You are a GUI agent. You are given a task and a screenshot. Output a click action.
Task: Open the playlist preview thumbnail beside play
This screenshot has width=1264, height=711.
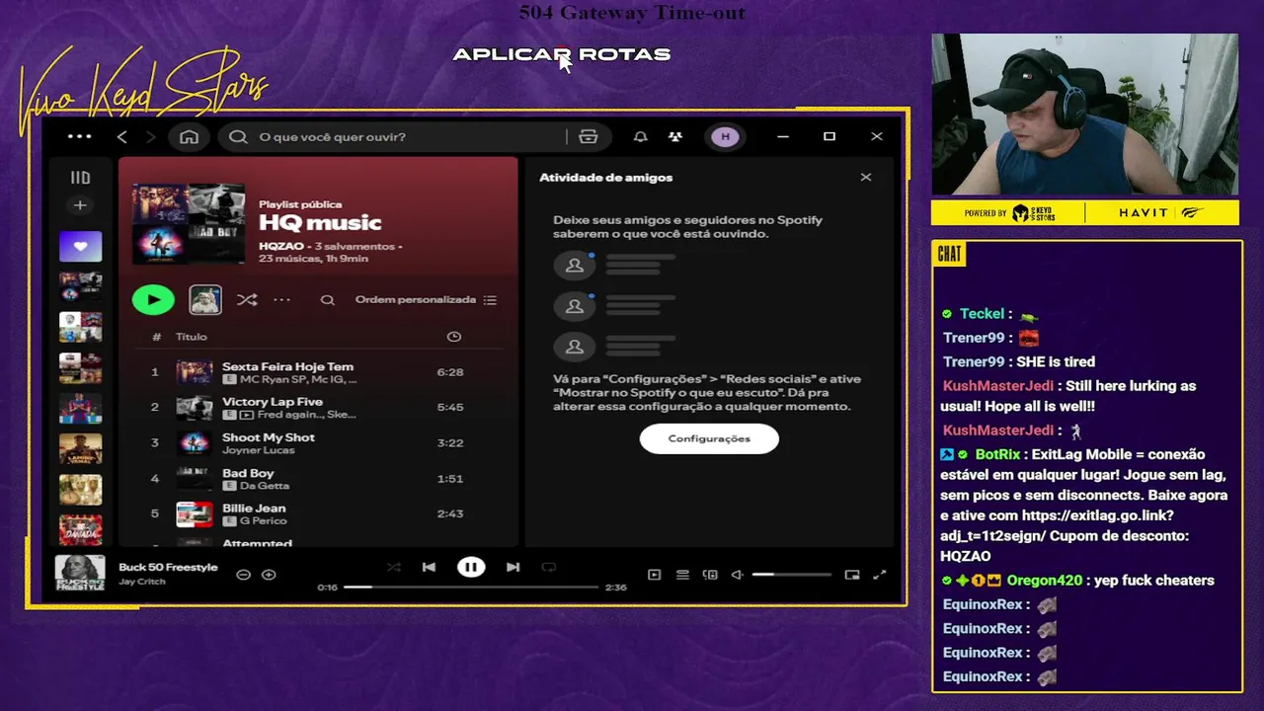coord(205,299)
